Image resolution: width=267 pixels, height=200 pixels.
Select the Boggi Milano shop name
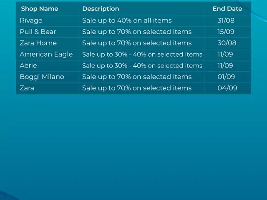click(x=42, y=77)
